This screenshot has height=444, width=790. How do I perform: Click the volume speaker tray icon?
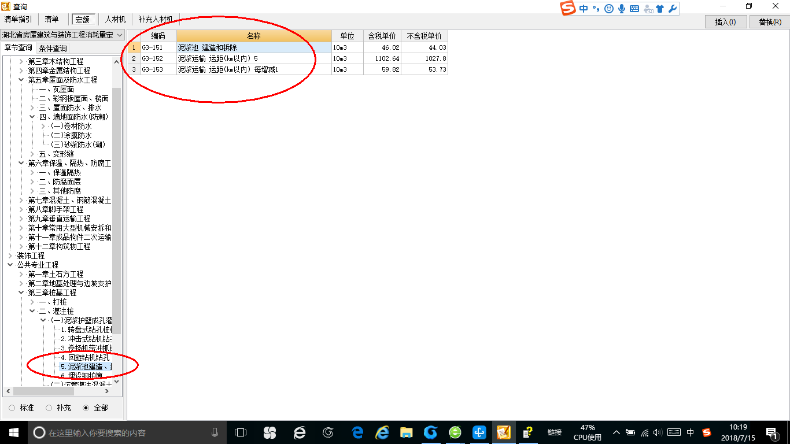click(657, 432)
